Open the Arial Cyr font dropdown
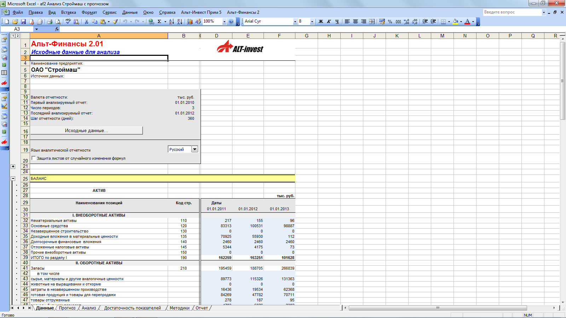 295,22
